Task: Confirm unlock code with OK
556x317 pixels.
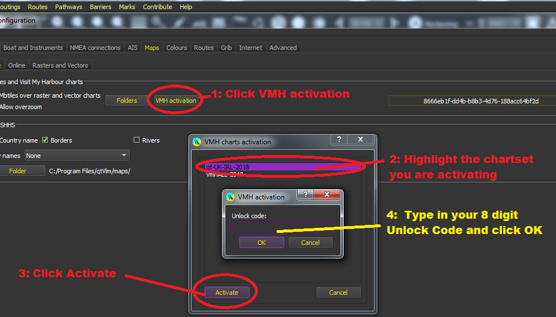Action: click(x=261, y=243)
